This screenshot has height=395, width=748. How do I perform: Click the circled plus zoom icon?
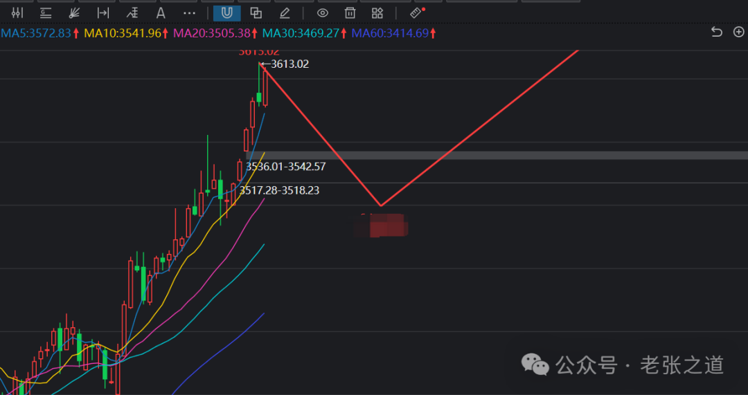click(x=738, y=32)
